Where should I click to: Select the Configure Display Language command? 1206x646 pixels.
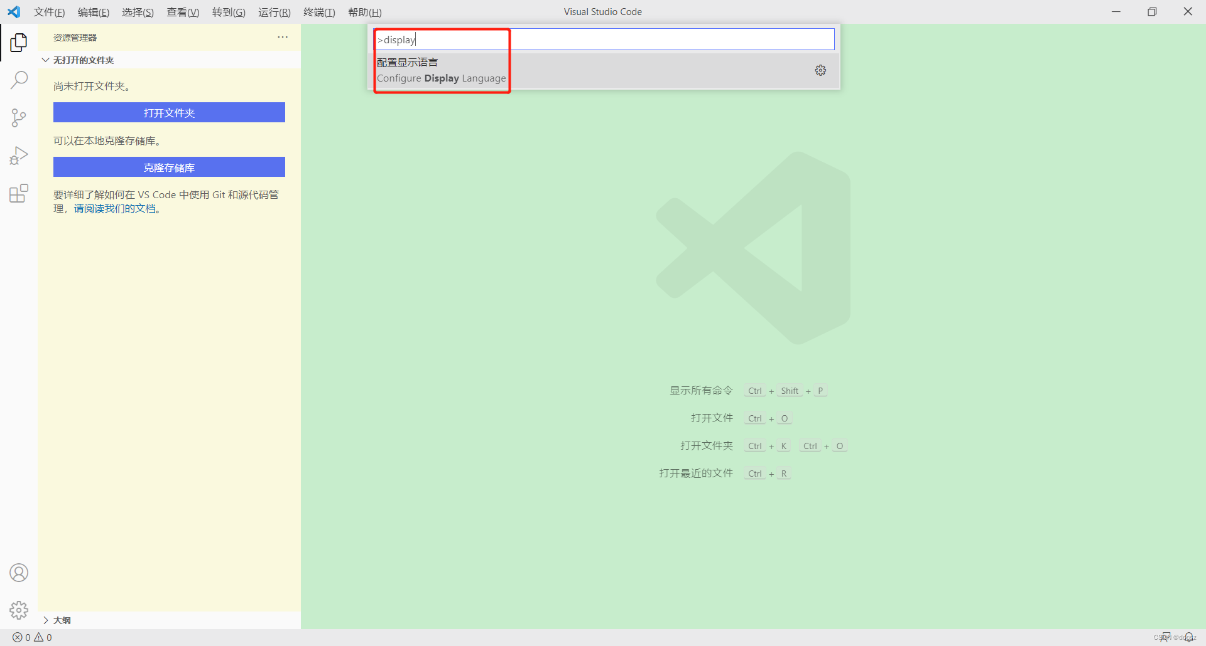click(x=604, y=70)
